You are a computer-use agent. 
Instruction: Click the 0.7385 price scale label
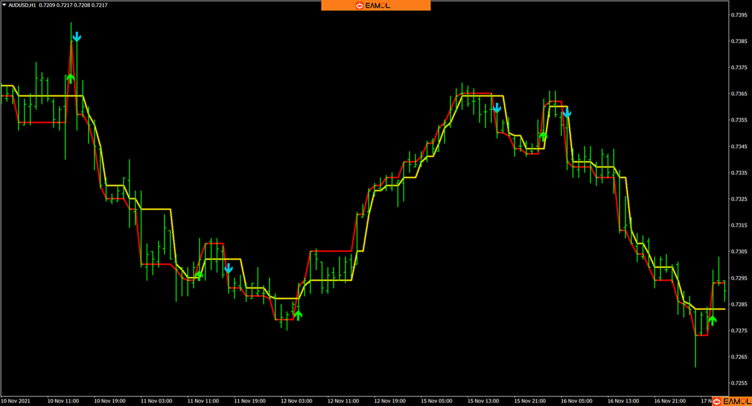739,41
